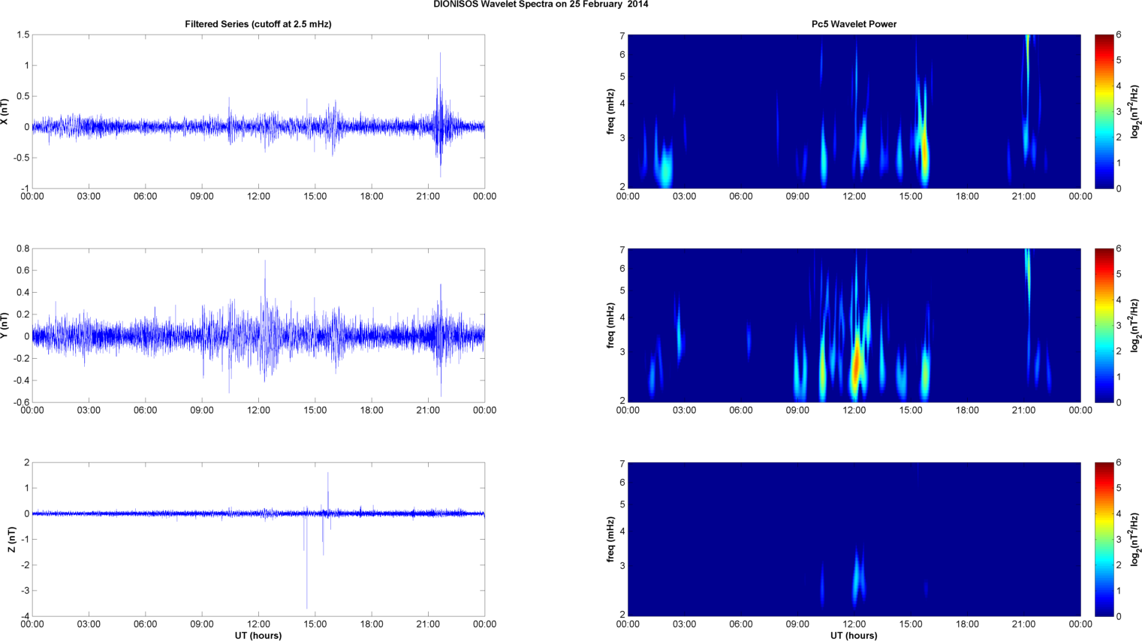The width and height of the screenshot is (1142, 641).
Task: Click the 'Y (nT)' axis label
Action: click(x=5, y=326)
